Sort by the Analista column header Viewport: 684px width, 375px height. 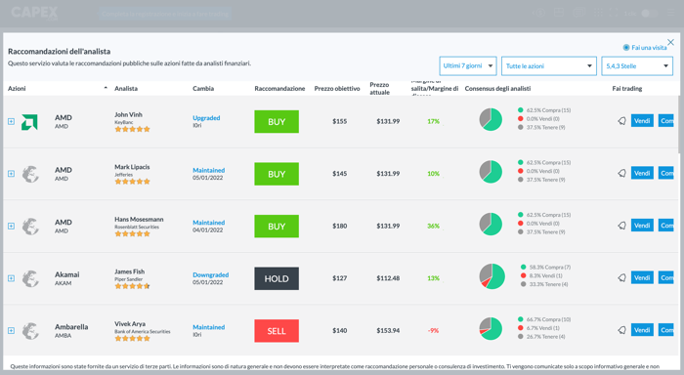(126, 89)
